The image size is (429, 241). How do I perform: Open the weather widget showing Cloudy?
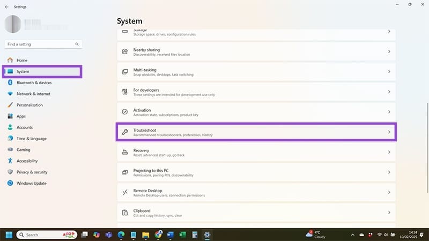pos(316,235)
